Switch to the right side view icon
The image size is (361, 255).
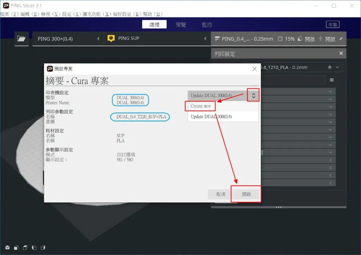43,247
